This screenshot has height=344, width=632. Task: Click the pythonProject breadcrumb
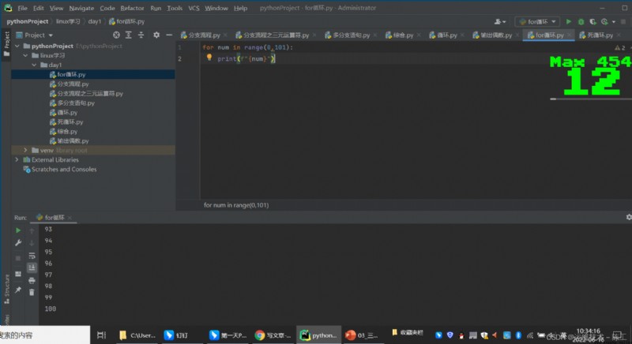[x=28, y=22]
